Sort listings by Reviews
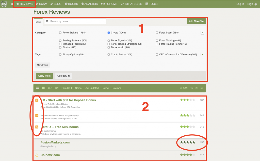260x161 pixels. [x=116, y=88]
